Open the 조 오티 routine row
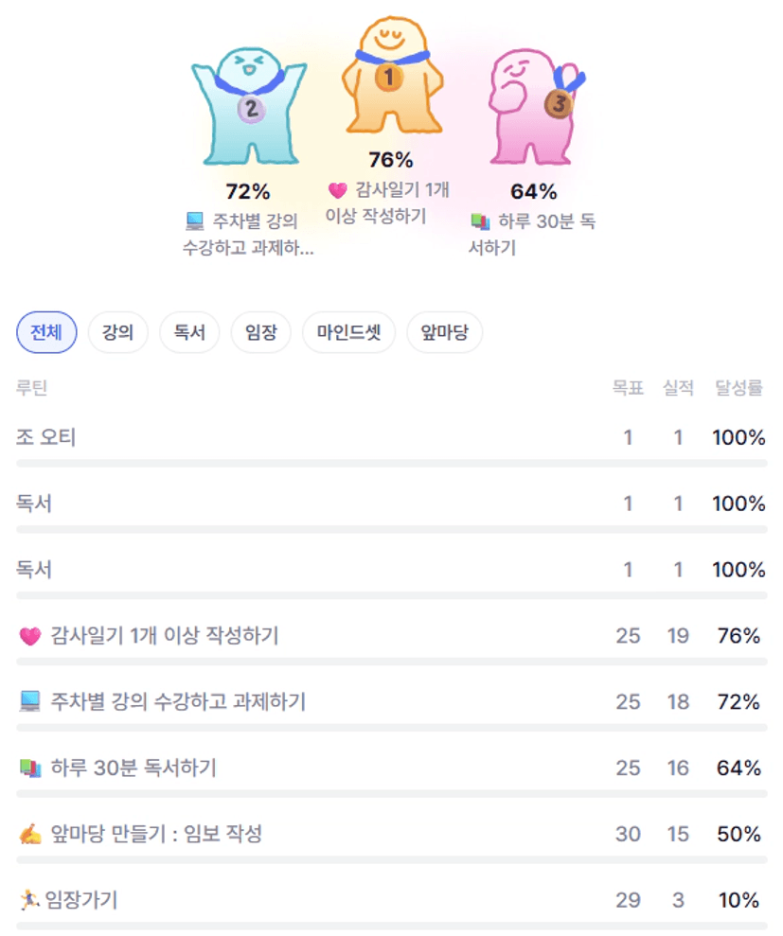 [46, 438]
